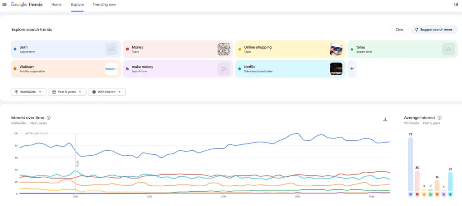
Task: Click the yellow marker on Online shopping card
Action: [x=240, y=49]
